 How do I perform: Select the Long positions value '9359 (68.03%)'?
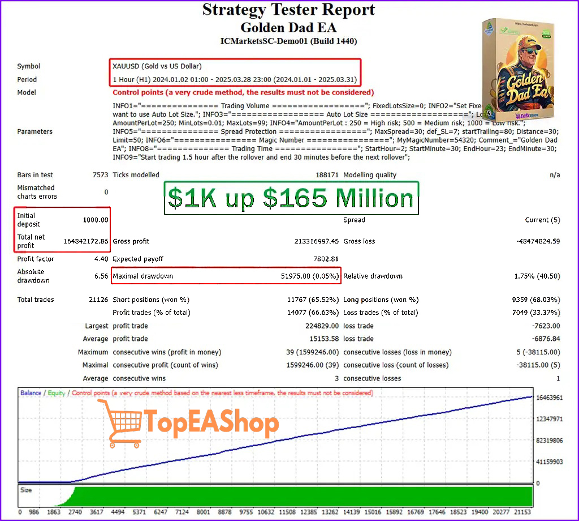536,300
